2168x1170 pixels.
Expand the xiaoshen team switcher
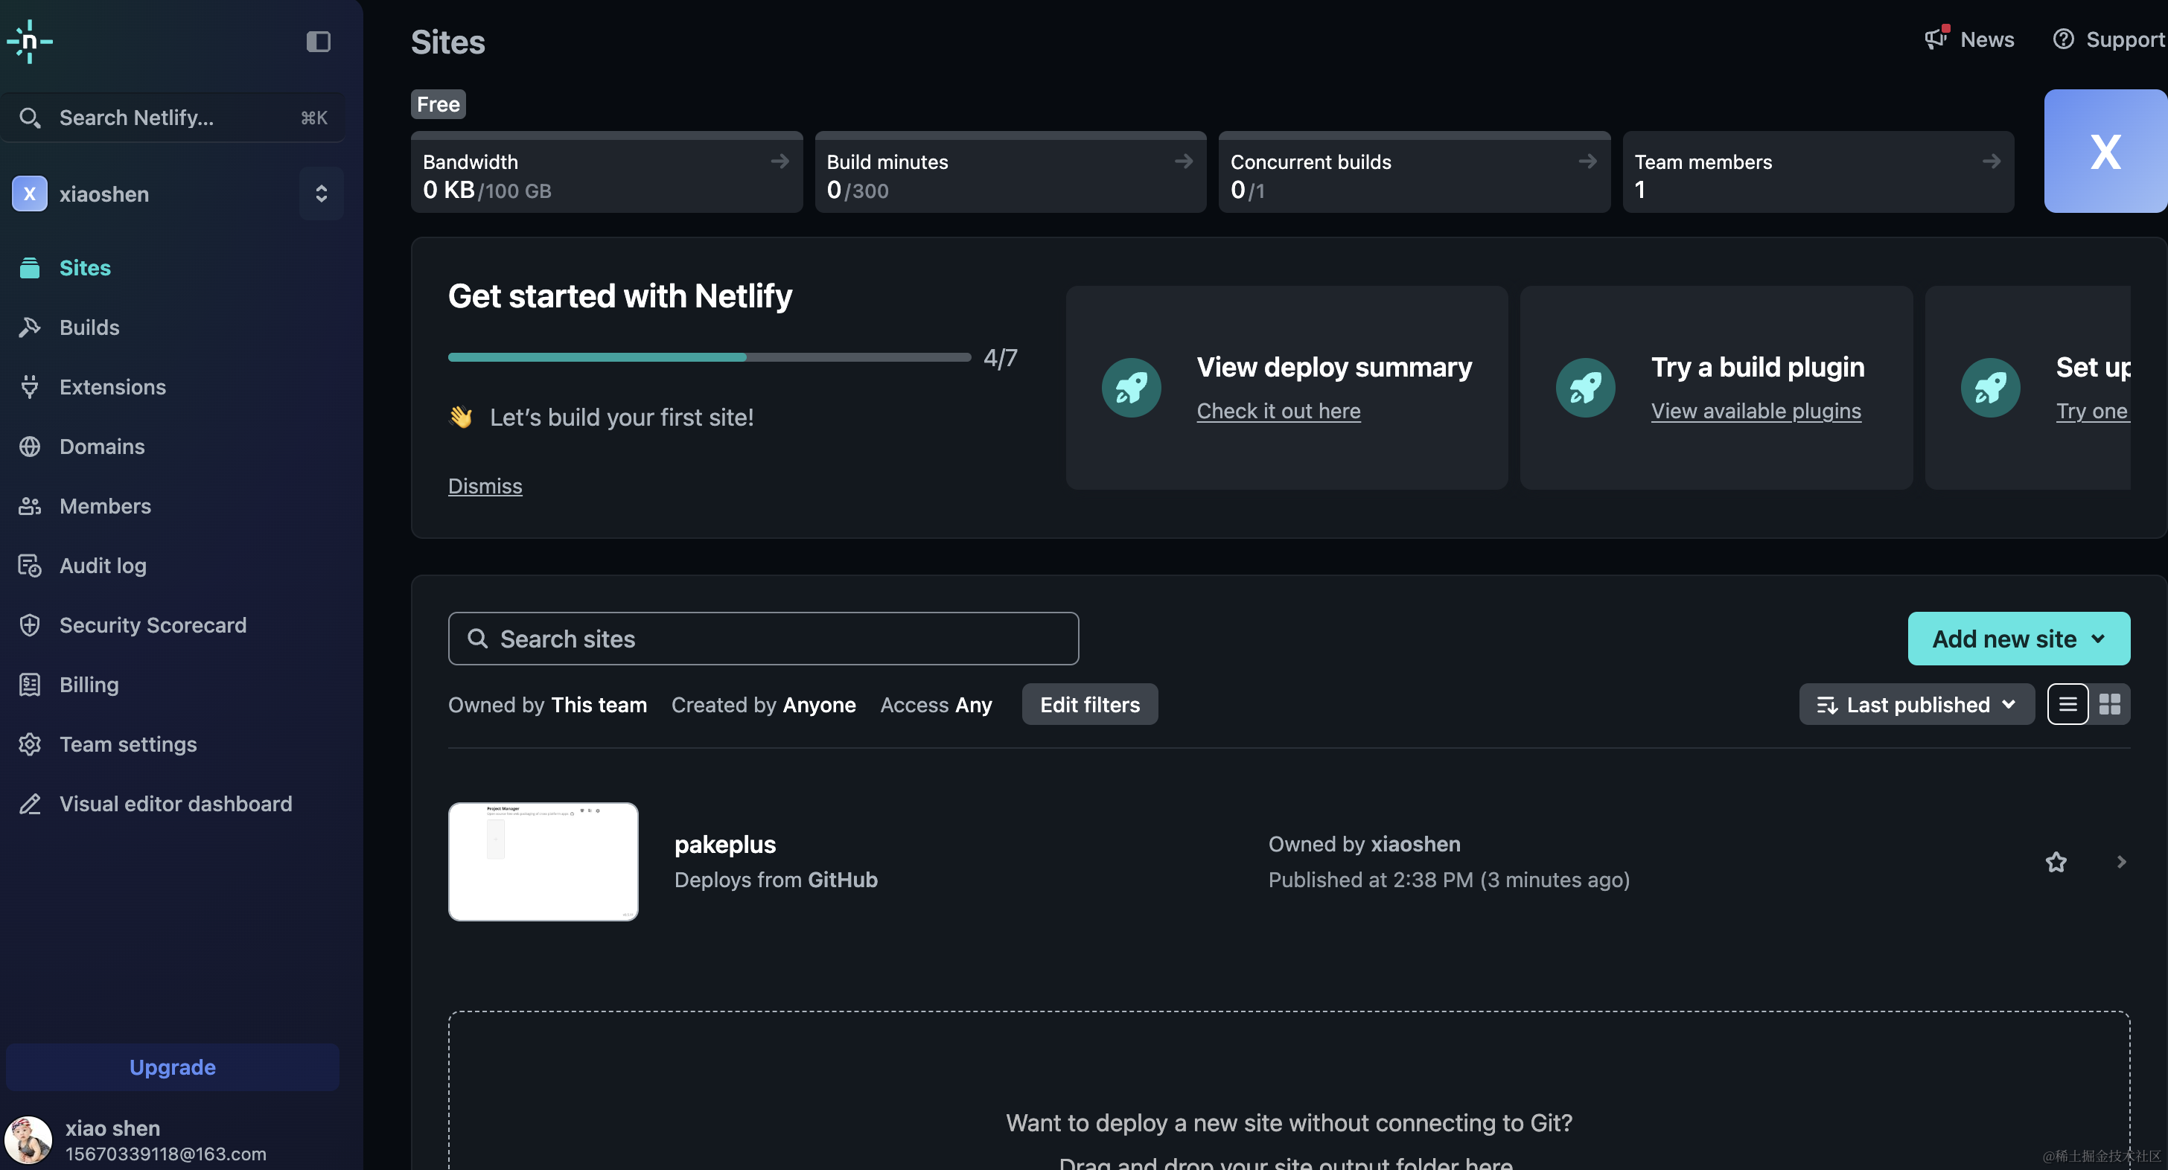coord(321,194)
